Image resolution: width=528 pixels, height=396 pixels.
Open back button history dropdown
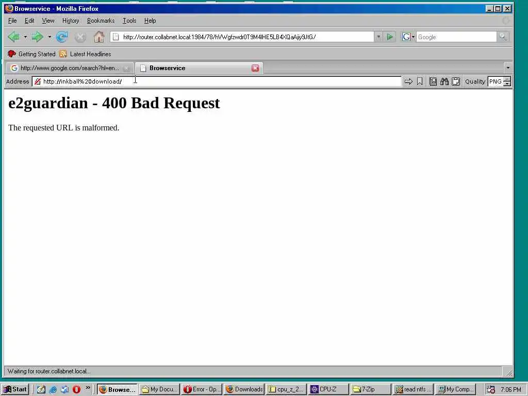click(25, 37)
